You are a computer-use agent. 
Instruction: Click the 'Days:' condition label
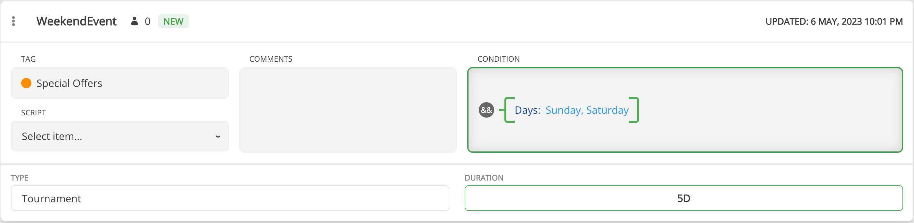click(527, 110)
